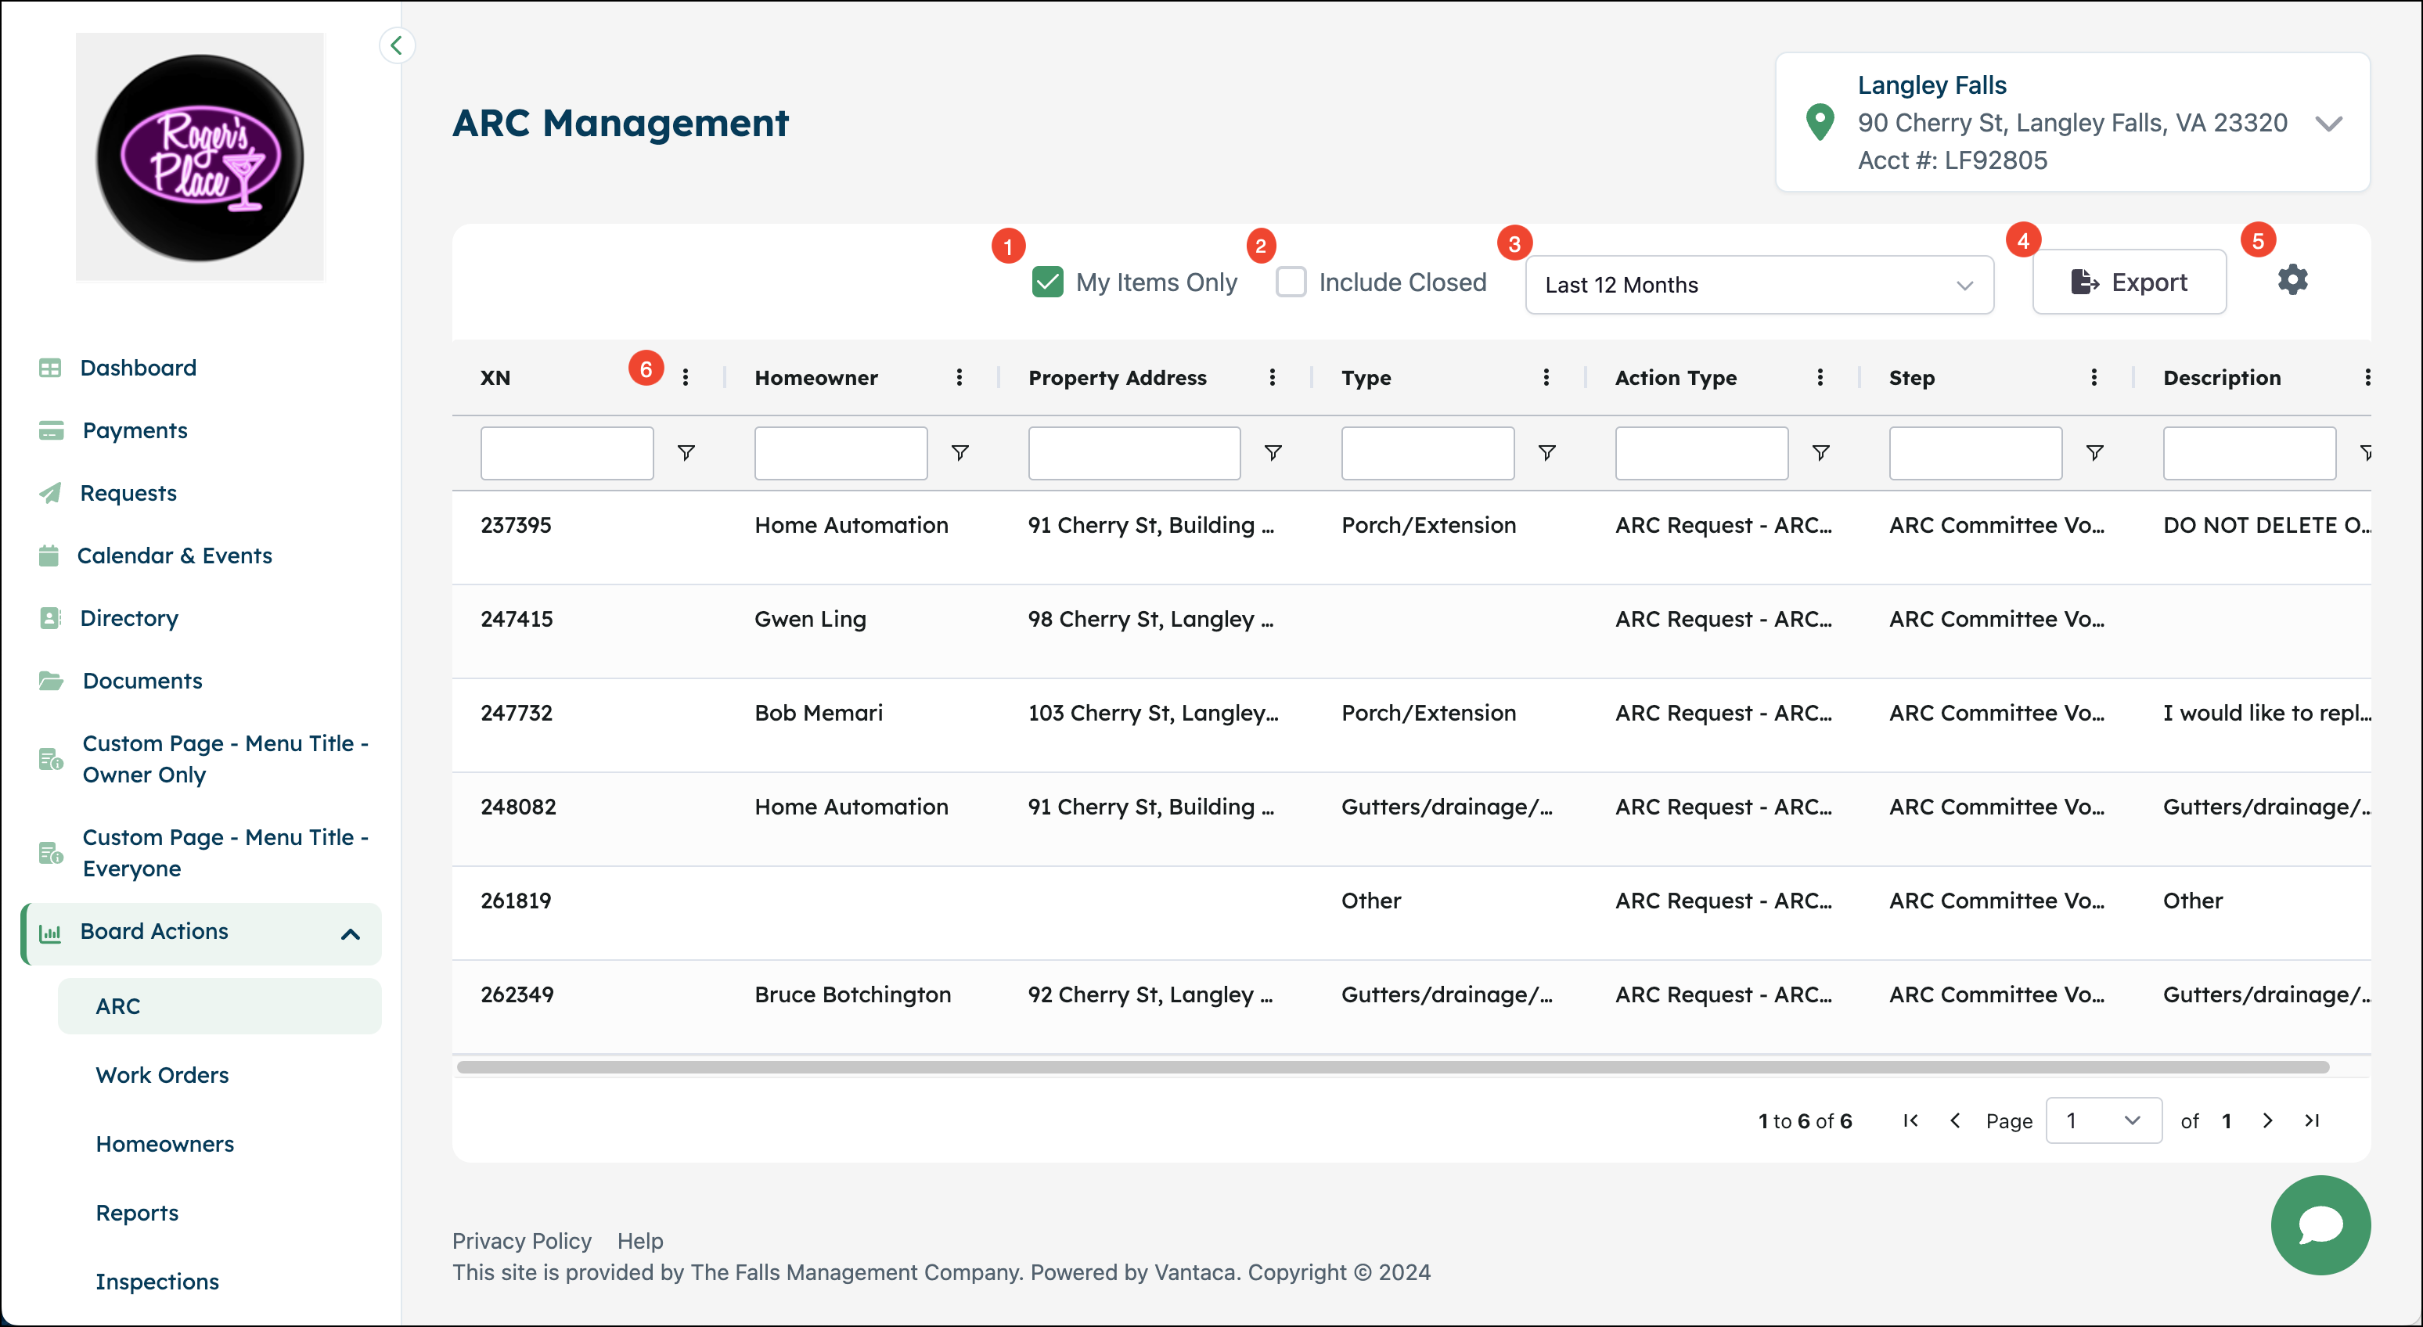
Task: Open the Action Type column menu dots
Action: (1820, 377)
